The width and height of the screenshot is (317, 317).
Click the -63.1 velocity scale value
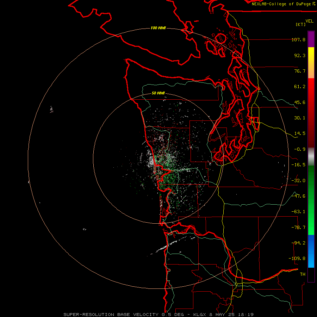click(298, 212)
